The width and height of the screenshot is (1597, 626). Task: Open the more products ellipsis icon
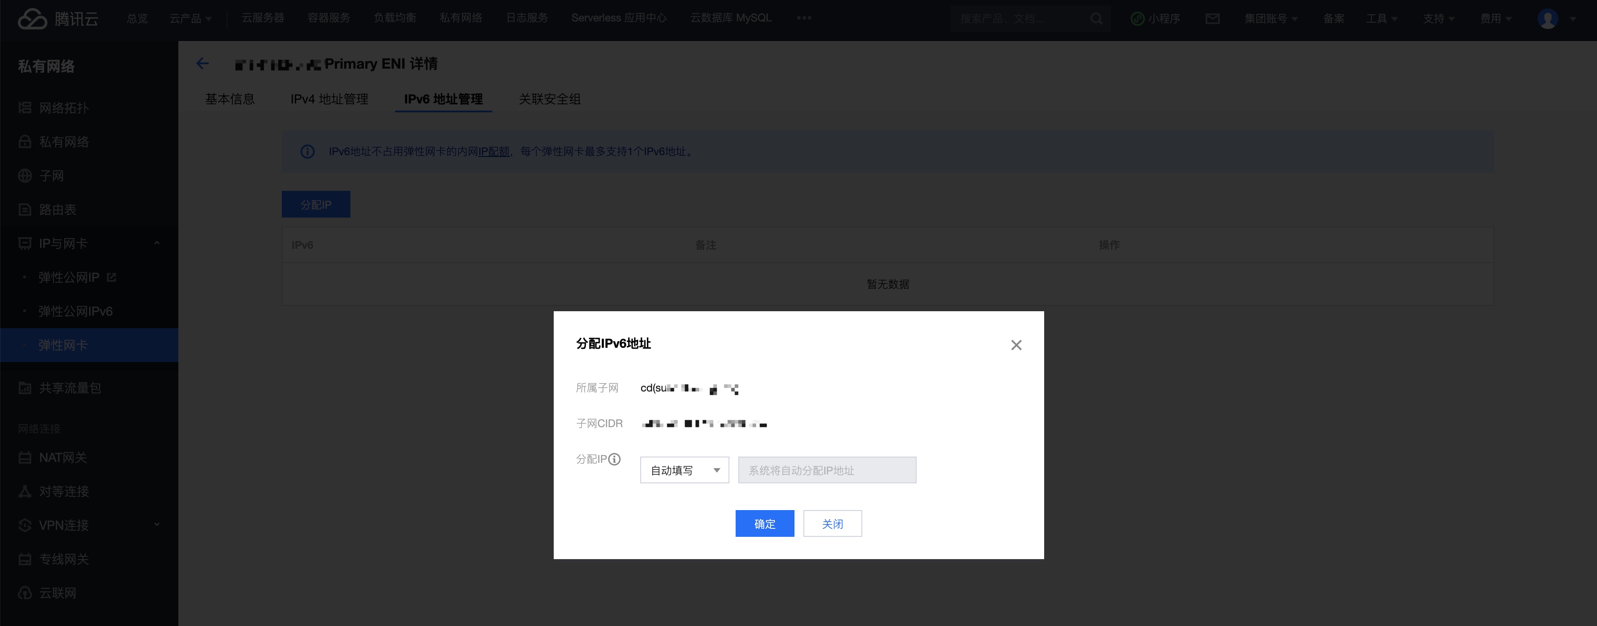click(x=803, y=18)
